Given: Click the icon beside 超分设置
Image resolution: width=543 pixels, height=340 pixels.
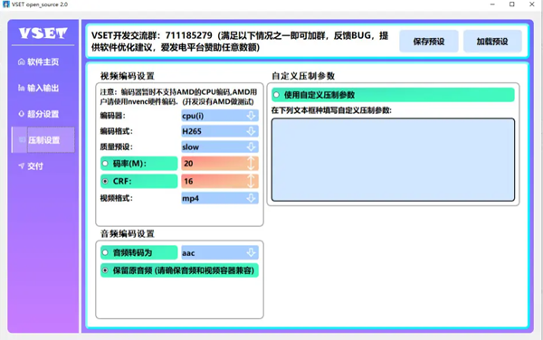Looking at the screenshot, I should (21, 113).
